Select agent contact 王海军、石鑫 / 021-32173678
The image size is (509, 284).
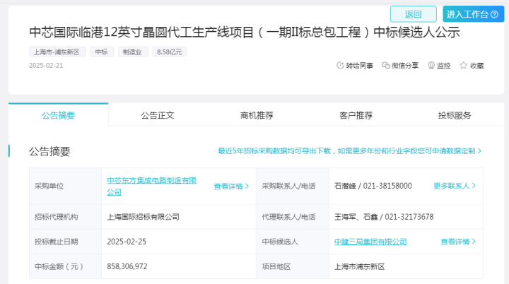click(x=384, y=217)
